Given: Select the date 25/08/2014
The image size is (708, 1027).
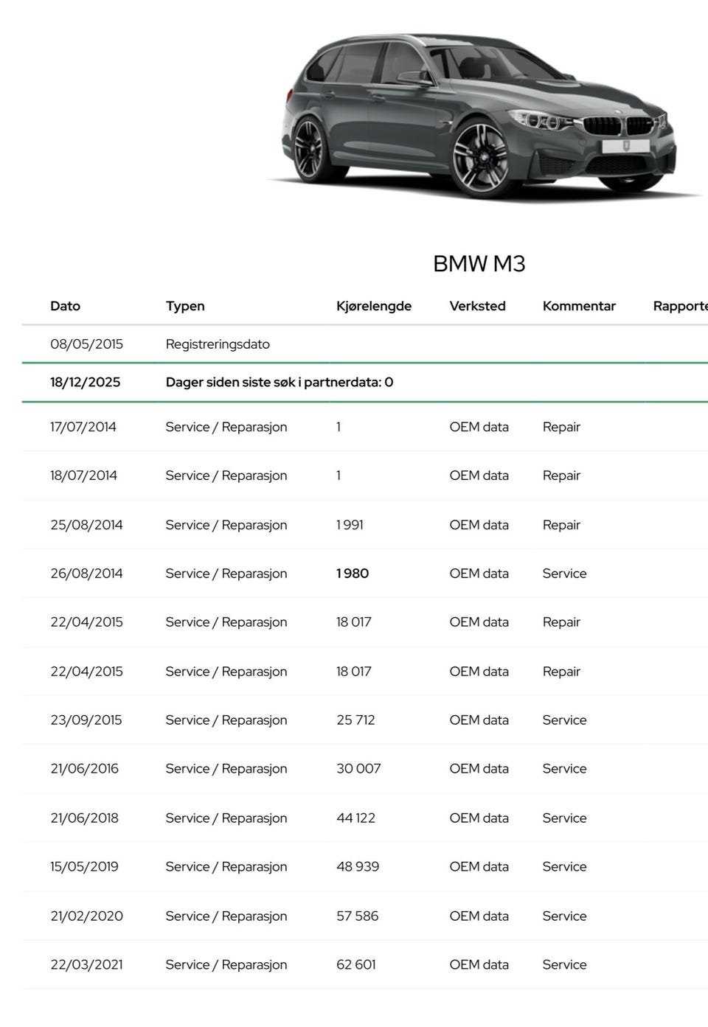Looking at the screenshot, I should [86, 525].
